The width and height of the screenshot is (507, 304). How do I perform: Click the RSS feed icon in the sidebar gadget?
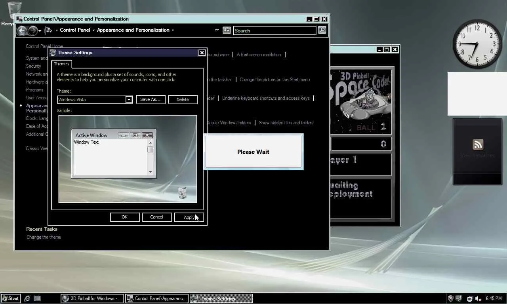478,144
